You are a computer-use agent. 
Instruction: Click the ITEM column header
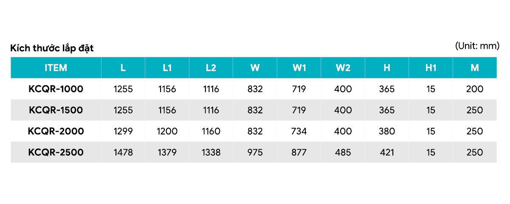point(56,68)
